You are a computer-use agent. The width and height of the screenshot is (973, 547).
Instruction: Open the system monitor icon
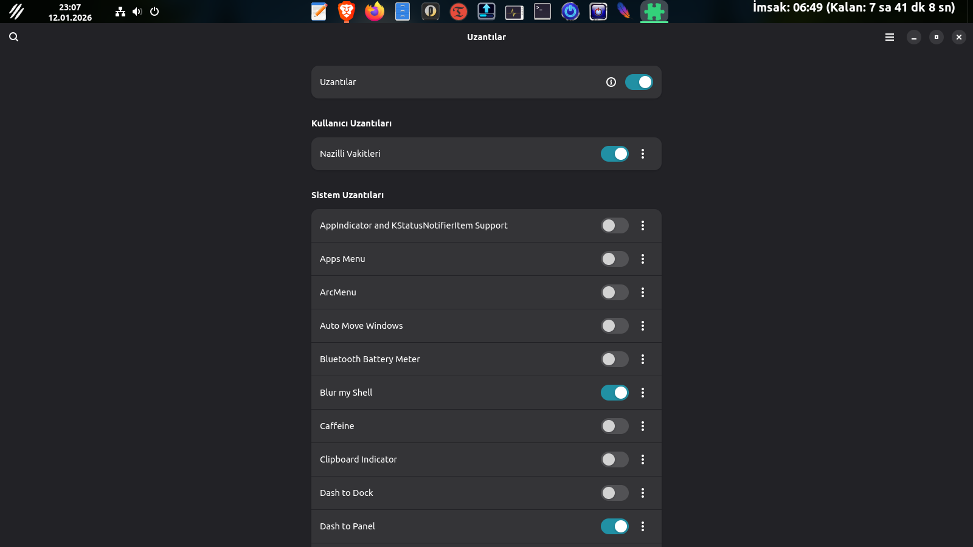pos(514,12)
